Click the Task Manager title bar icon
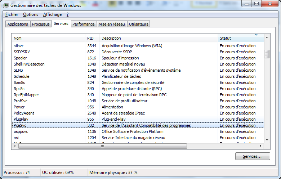 (x=6, y=5)
